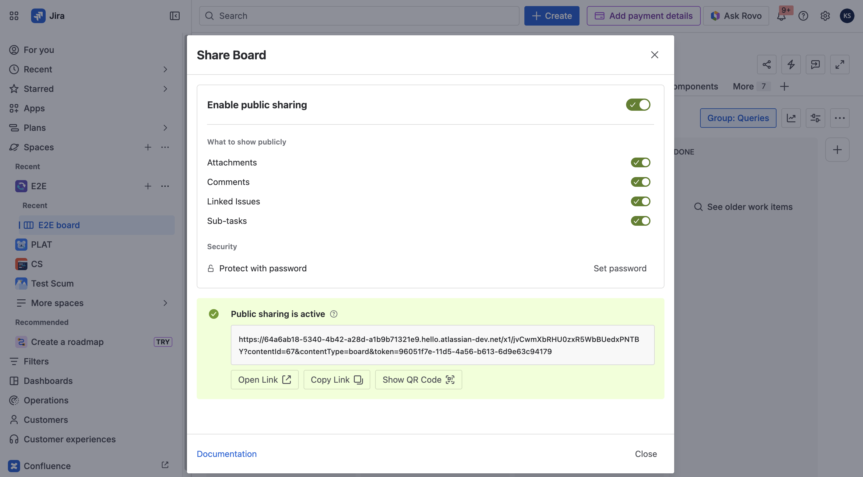Viewport: 863px width, 477px height.
Task: Toggle the Attachments switch
Action: (640, 162)
